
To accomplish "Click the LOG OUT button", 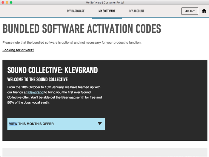I will coord(190,11).
